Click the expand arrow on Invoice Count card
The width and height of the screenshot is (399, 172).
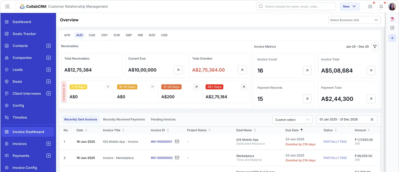[x=307, y=71]
